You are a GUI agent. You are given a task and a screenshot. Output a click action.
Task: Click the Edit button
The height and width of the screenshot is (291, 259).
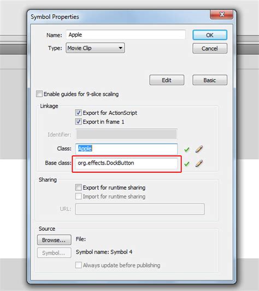point(167,80)
